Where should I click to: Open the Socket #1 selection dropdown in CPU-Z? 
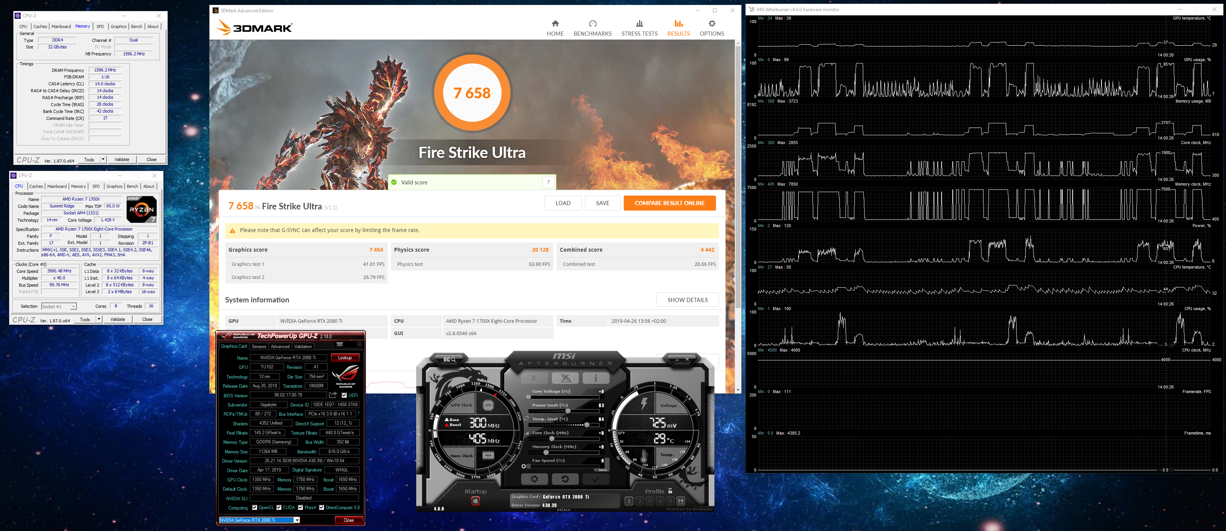[x=58, y=306]
